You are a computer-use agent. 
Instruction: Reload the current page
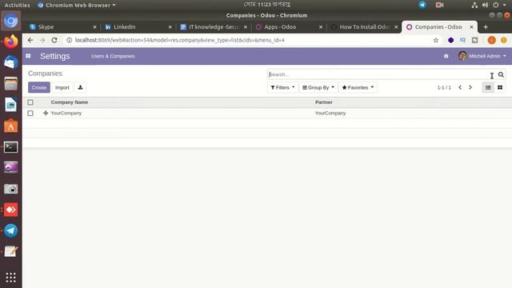(x=54, y=40)
